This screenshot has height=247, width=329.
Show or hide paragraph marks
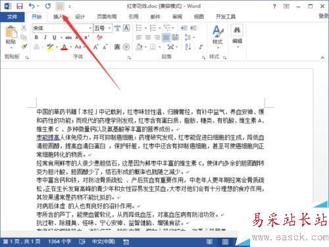click(201, 47)
